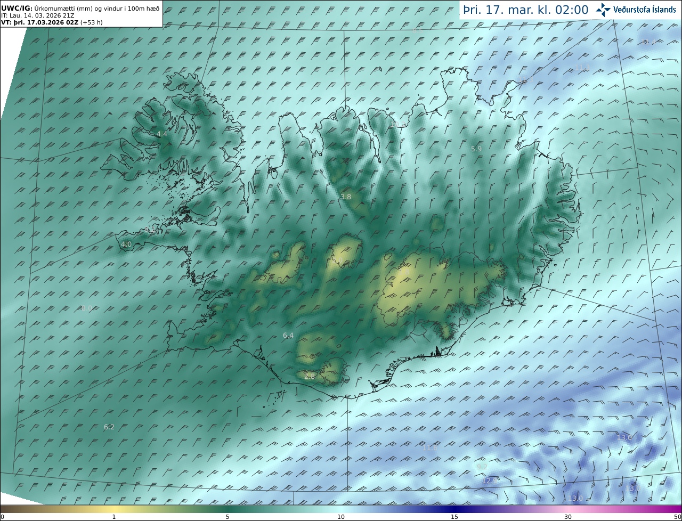Click the 50 tick on the color scale
The height and width of the screenshot is (521, 682).
678,517
